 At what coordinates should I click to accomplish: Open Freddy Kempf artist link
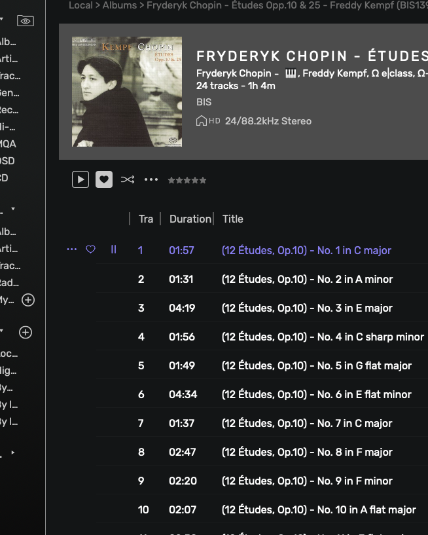tap(335, 73)
